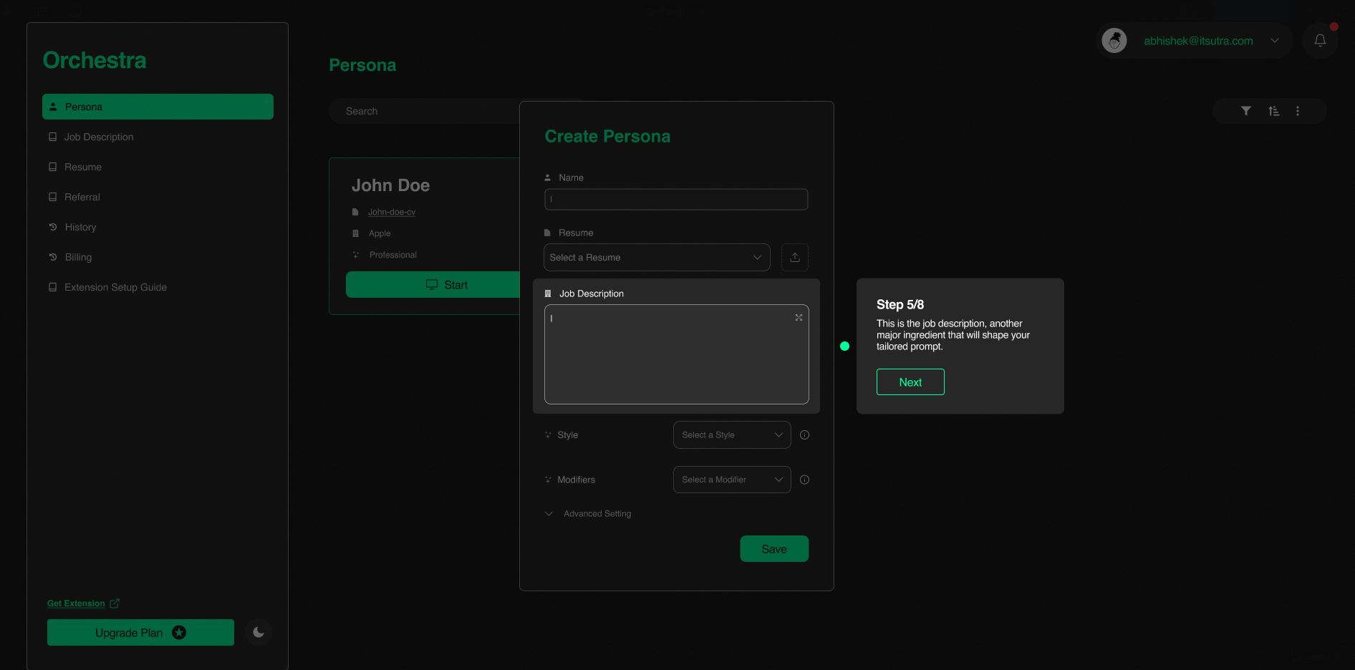Toggle dark mode moon icon
Screen dimensions: 1355x670
click(x=259, y=632)
